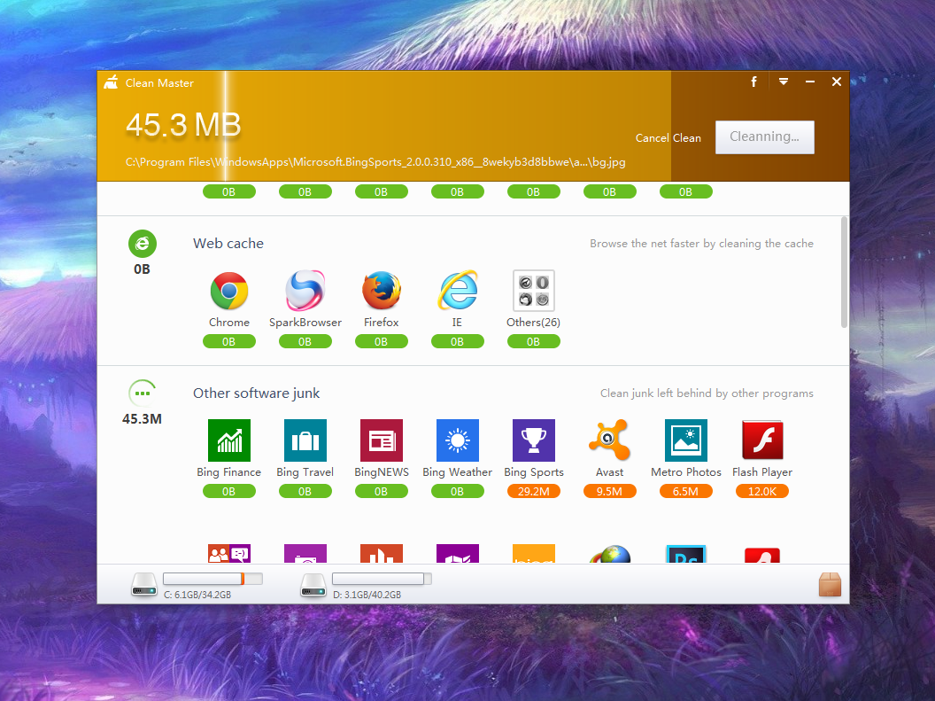935x701 pixels.
Task: Click 'Clean junk left behind' description
Action: click(x=707, y=393)
